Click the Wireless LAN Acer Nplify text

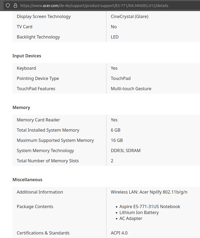pos(149,192)
